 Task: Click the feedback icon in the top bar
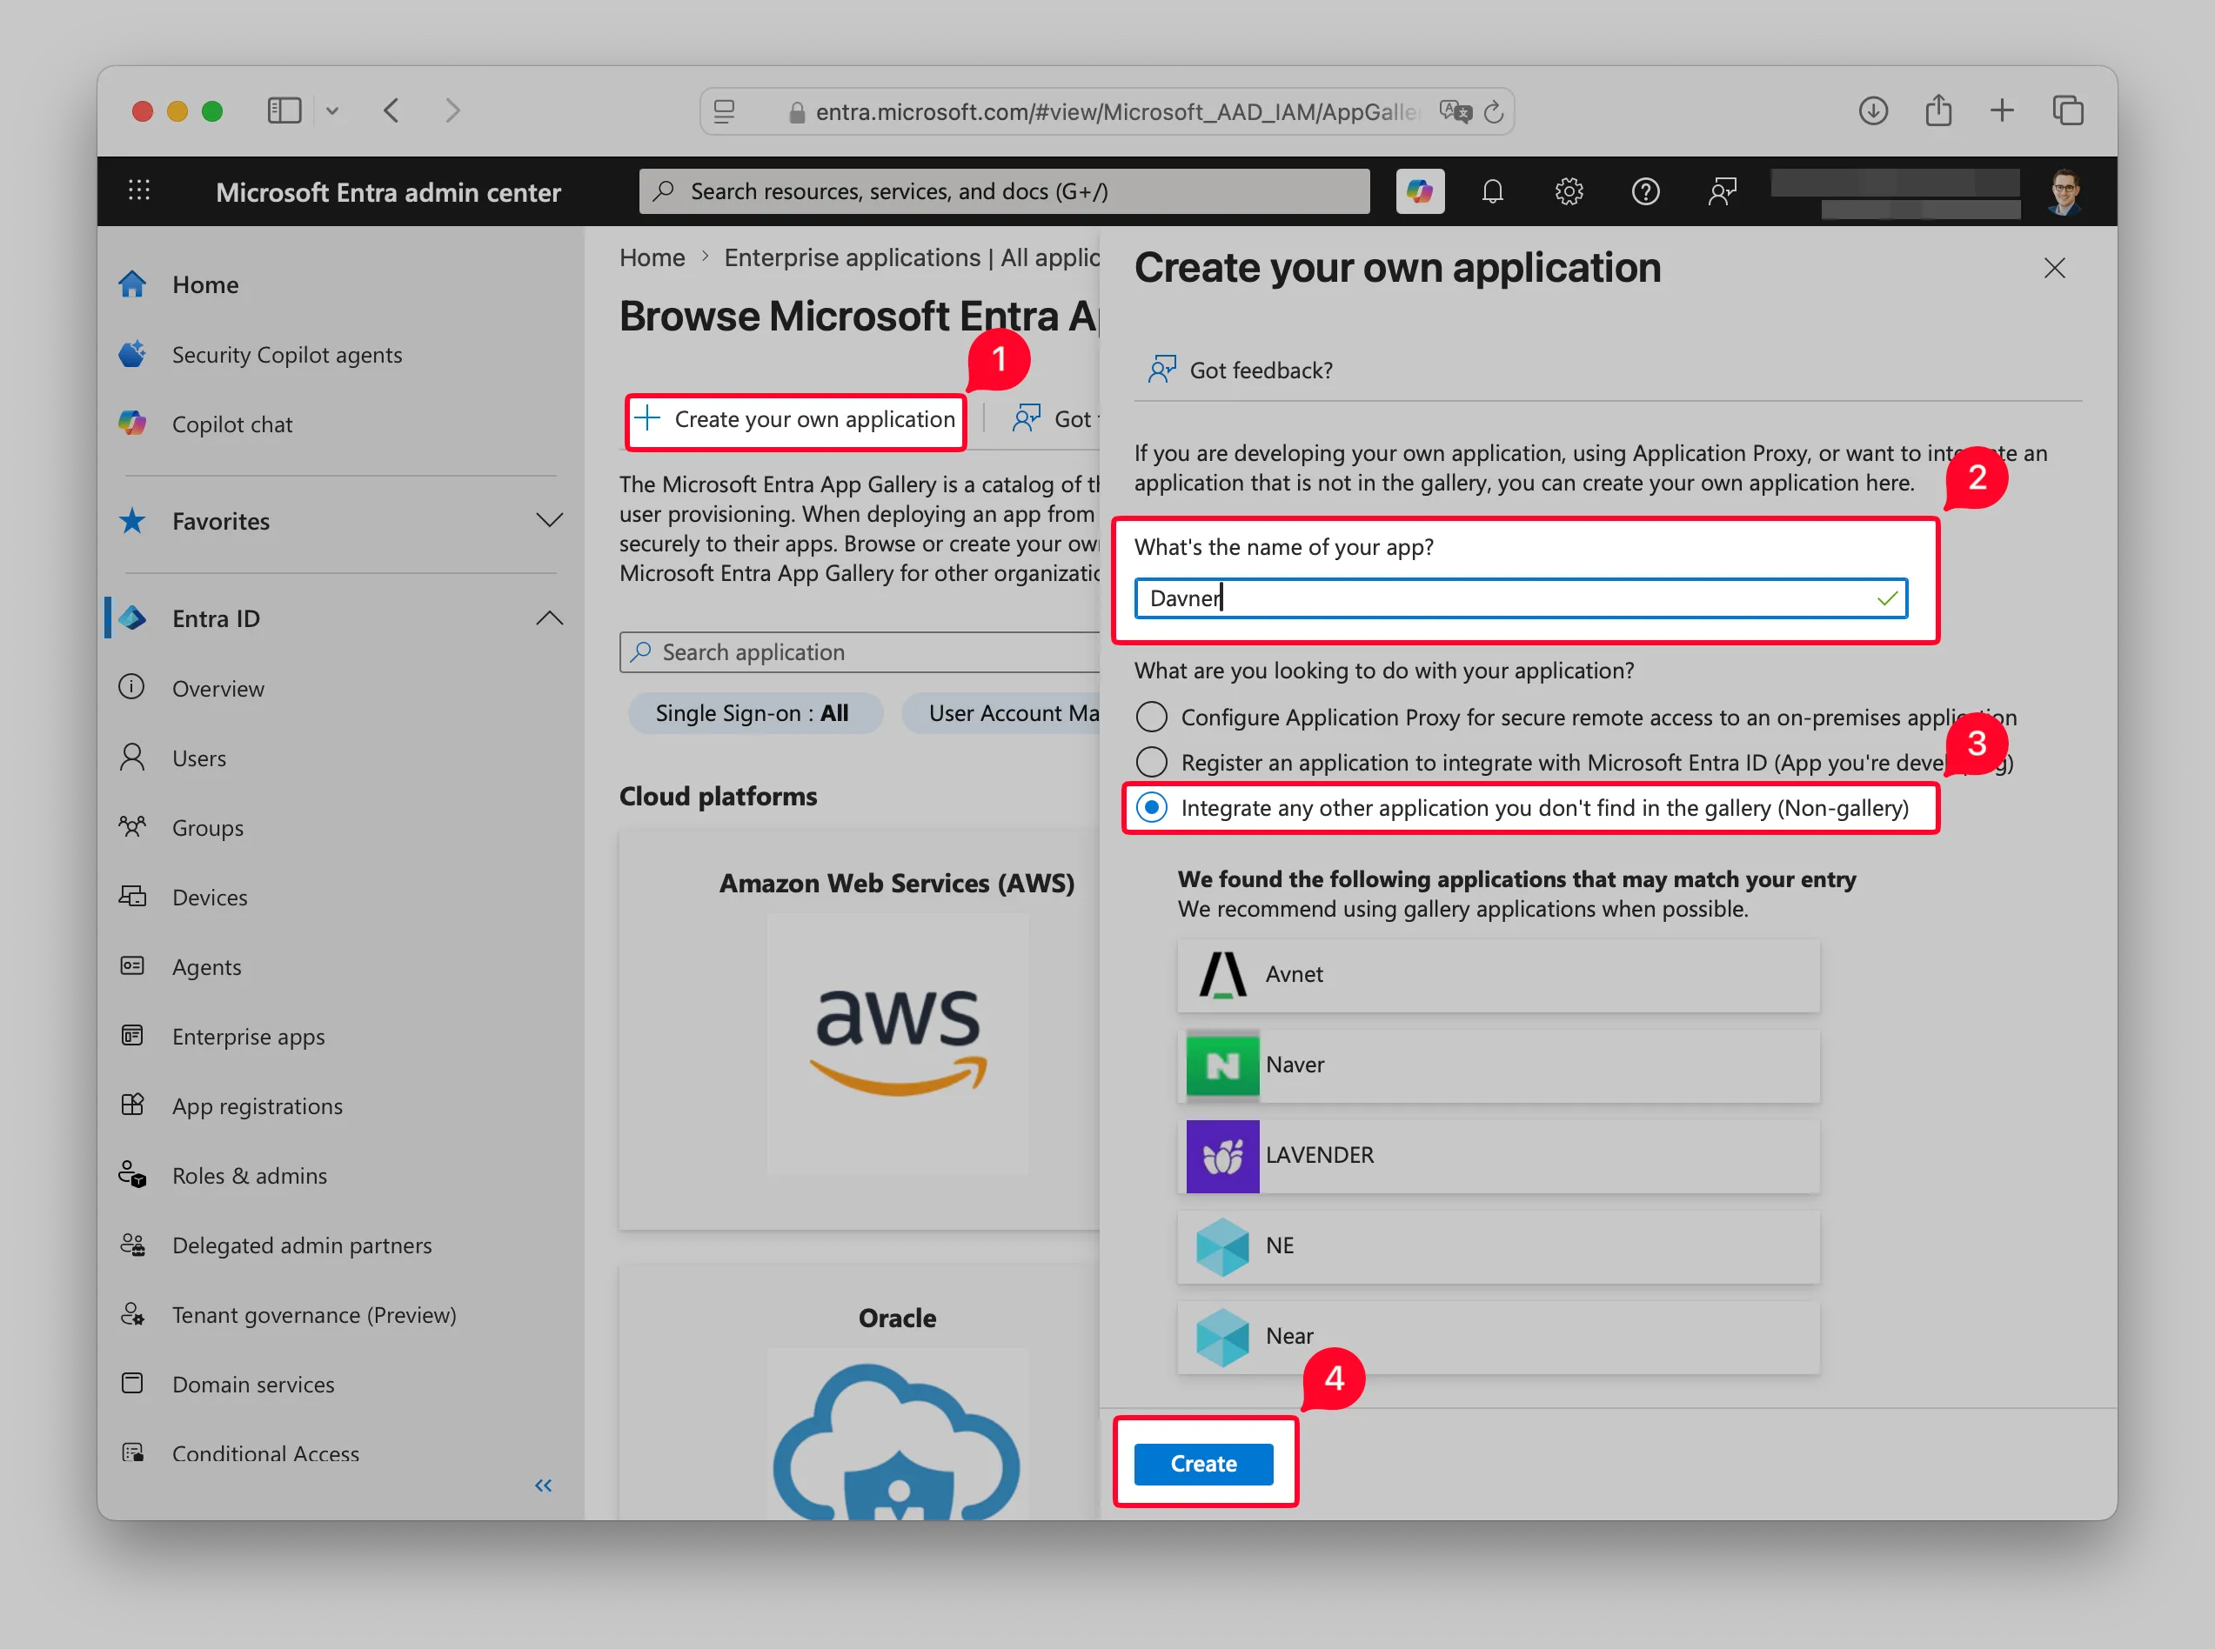pyautogui.click(x=1722, y=190)
